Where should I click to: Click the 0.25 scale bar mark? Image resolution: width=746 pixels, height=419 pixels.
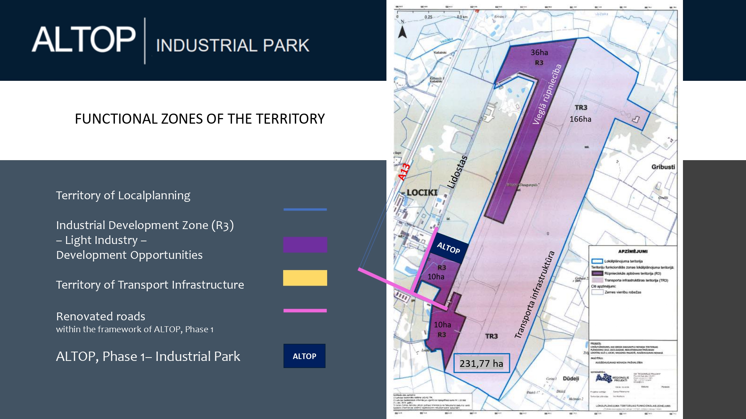pos(428,17)
